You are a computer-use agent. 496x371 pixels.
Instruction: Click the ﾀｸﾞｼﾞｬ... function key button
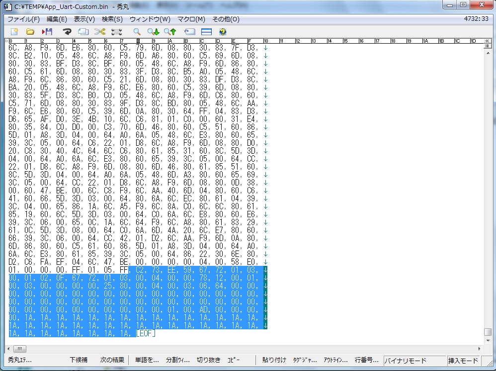[x=305, y=360]
